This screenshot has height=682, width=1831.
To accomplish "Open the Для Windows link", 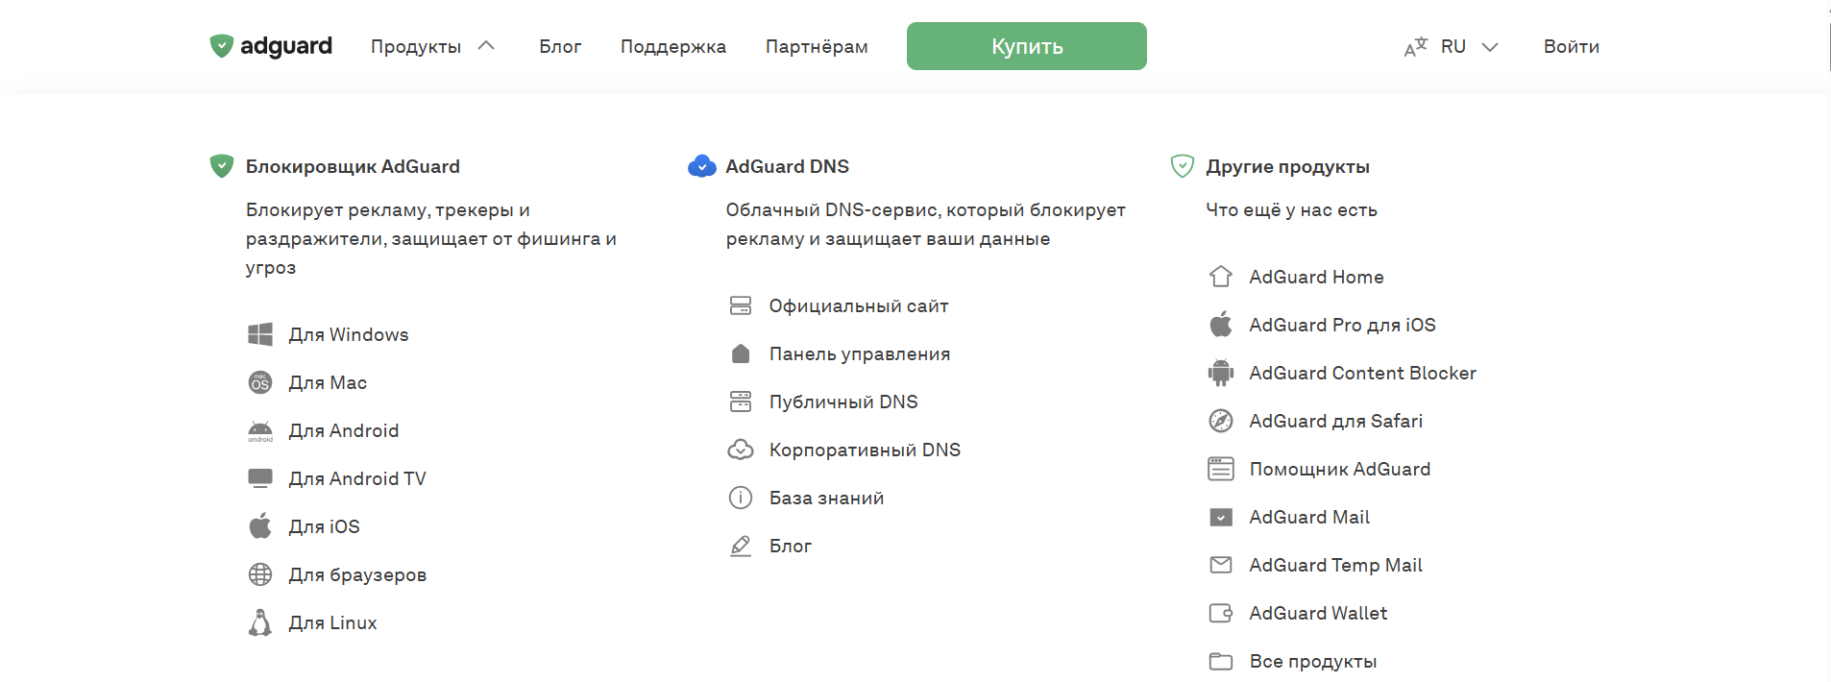I will click(349, 334).
